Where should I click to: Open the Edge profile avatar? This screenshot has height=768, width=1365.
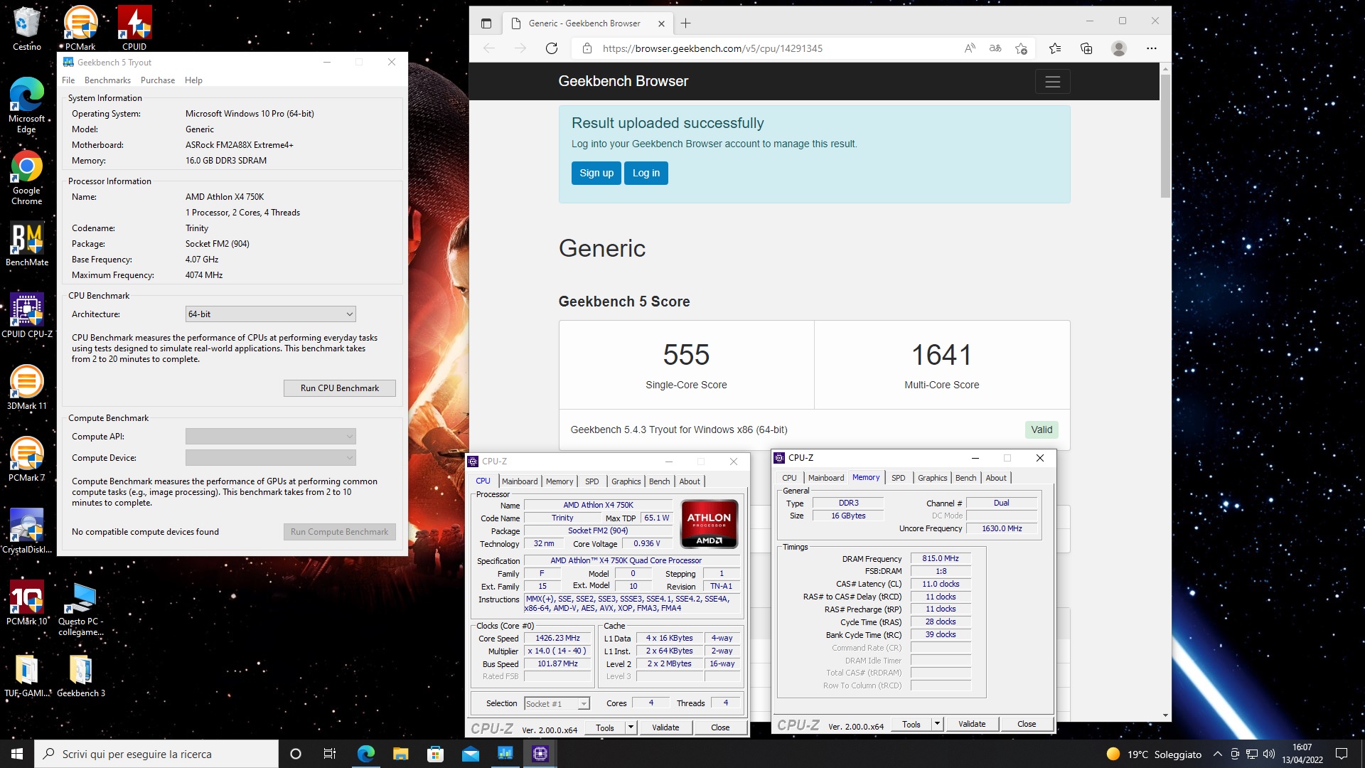pos(1118,48)
